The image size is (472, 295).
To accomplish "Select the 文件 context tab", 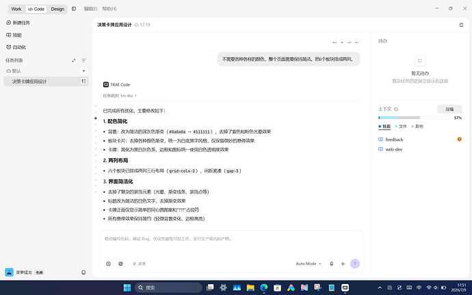I will (x=401, y=127).
